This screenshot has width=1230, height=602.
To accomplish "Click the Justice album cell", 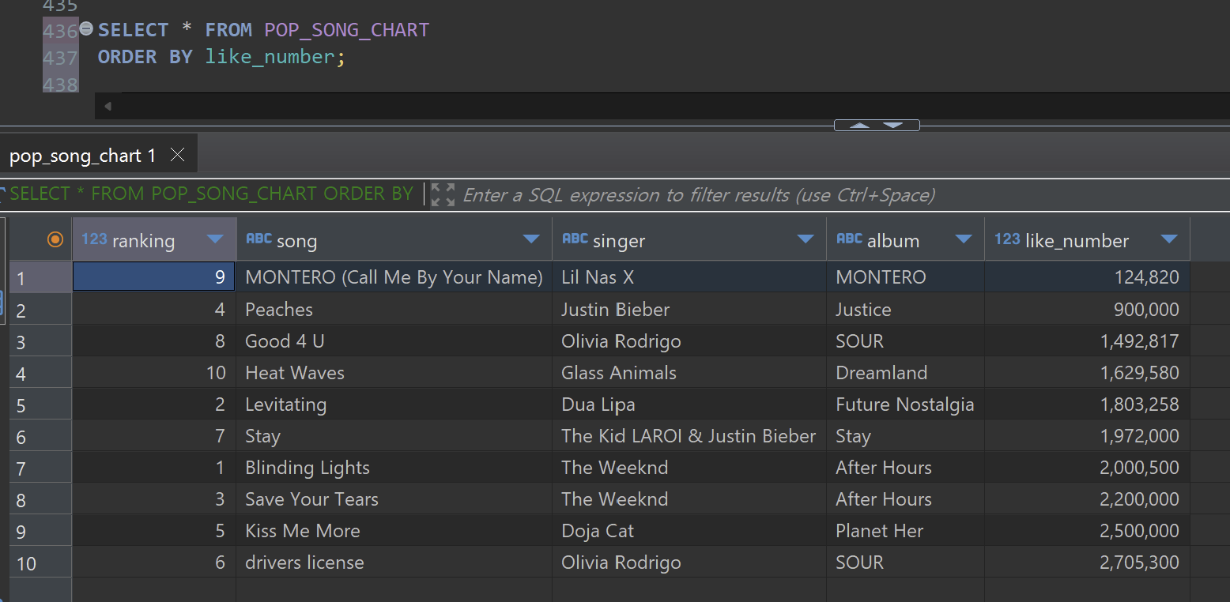I will pyautogui.click(x=905, y=309).
